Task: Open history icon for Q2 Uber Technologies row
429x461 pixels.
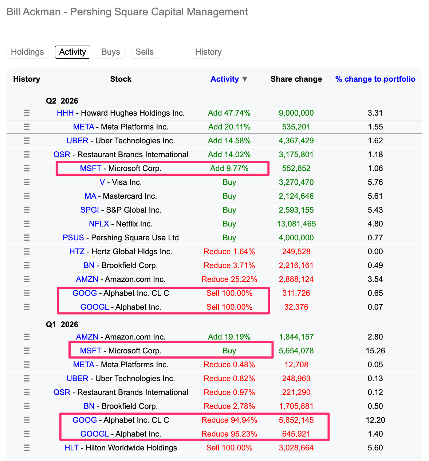Action: coord(27,141)
